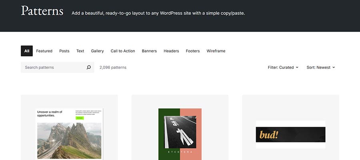Show Gallery patterns
The height and width of the screenshot is (160, 360).
click(97, 51)
